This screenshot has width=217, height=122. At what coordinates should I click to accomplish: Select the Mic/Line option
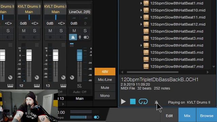point(105,80)
